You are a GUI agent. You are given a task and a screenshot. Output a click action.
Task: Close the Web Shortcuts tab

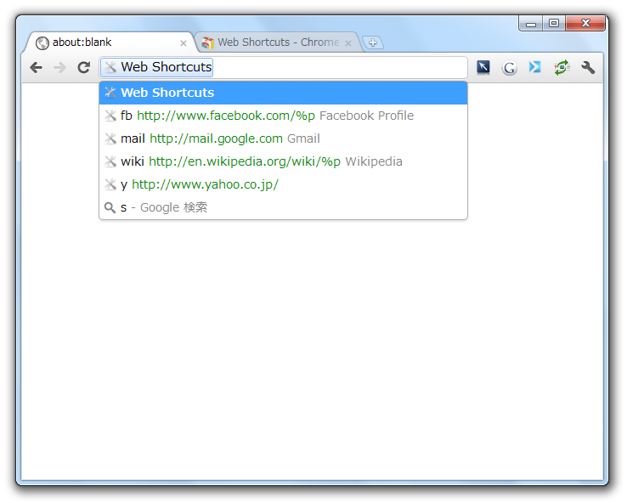(348, 43)
